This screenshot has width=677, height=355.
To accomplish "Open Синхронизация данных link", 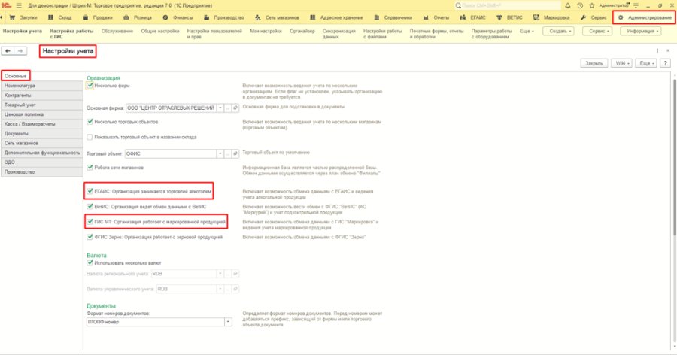I will [339, 34].
